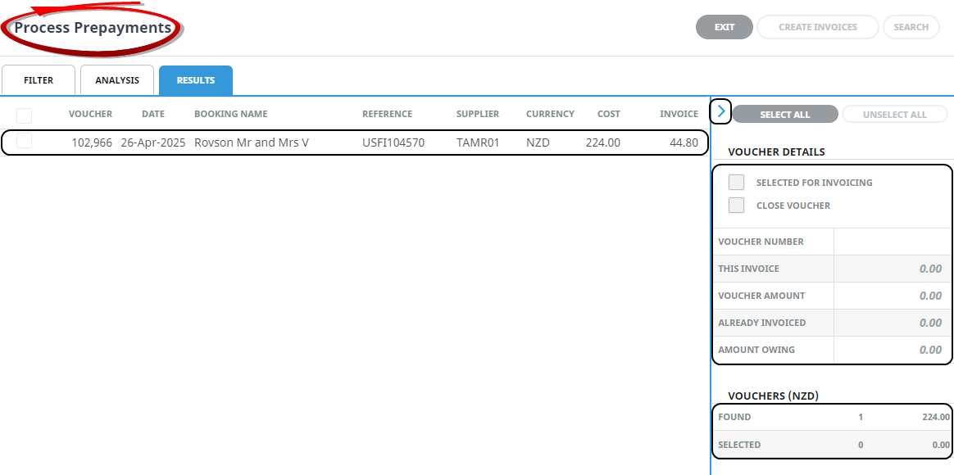
Task: Sort by the Voucher column header
Action: point(90,114)
